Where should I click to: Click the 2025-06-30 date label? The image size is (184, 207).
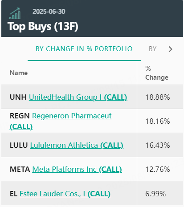49,12
